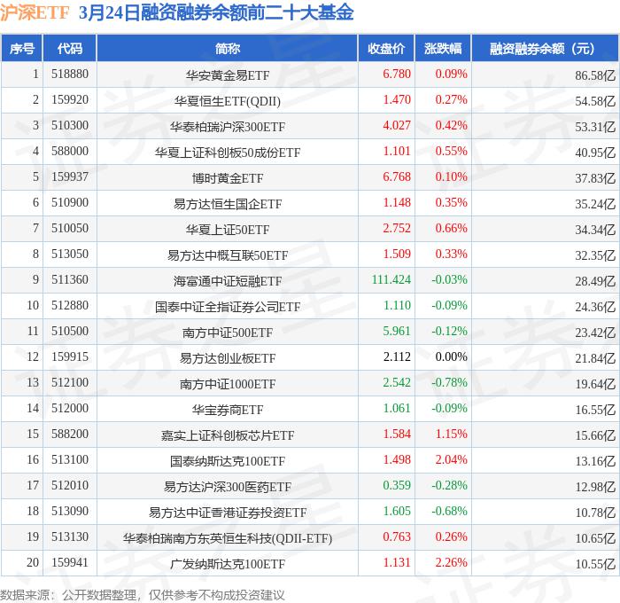Select 国泰纳斯达克100ETF name cell

228,461
